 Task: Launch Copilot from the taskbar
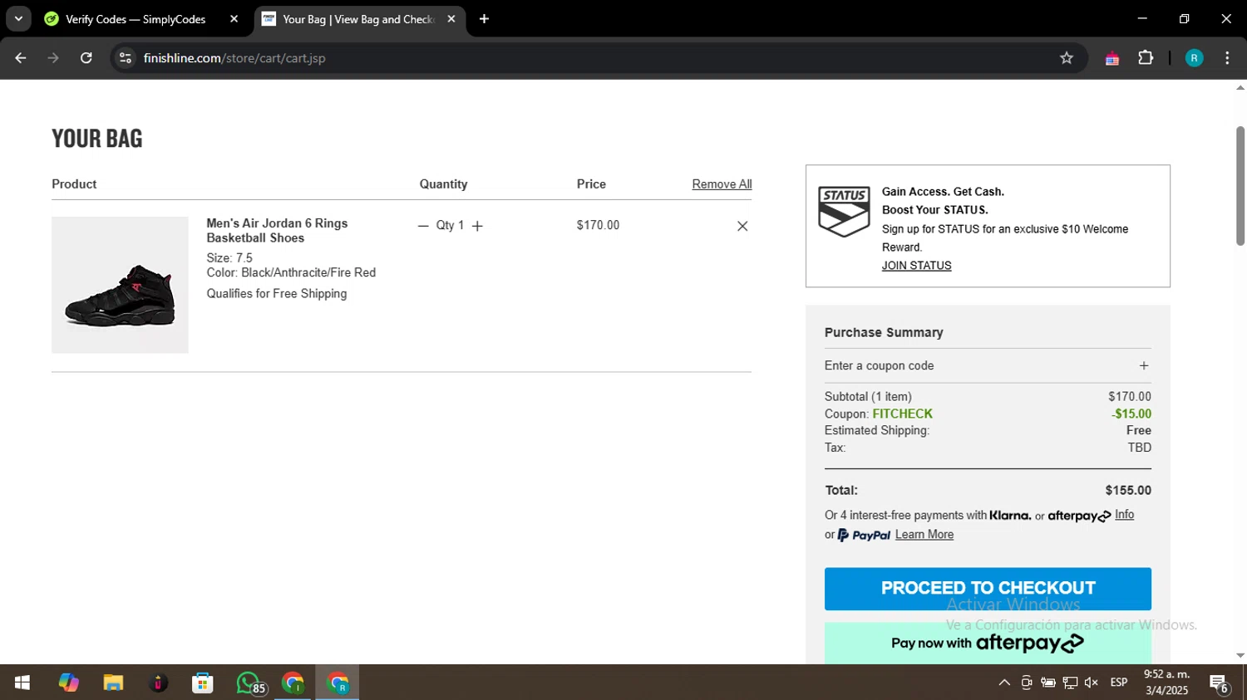pos(68,683)
